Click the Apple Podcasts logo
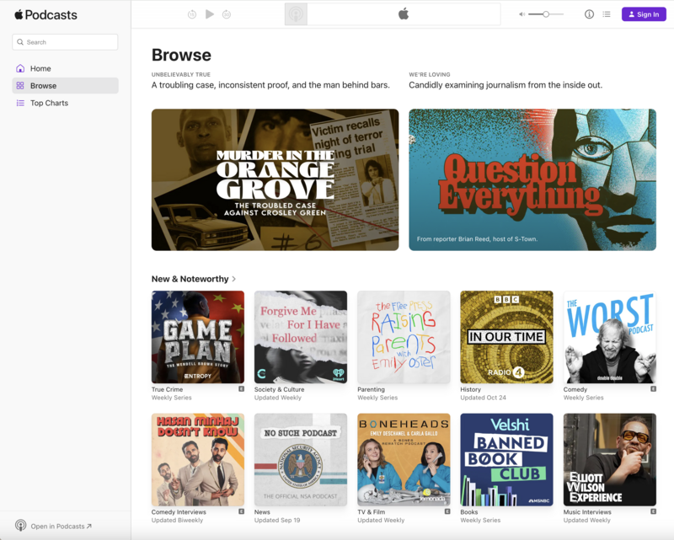The image size is (674, 540). point(46,15)
